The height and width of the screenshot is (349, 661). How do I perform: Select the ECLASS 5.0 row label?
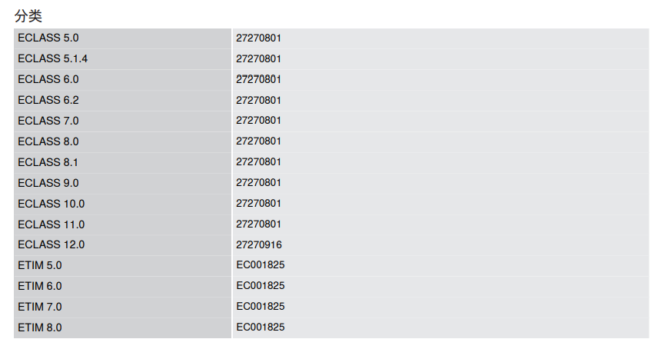(48, 38)
